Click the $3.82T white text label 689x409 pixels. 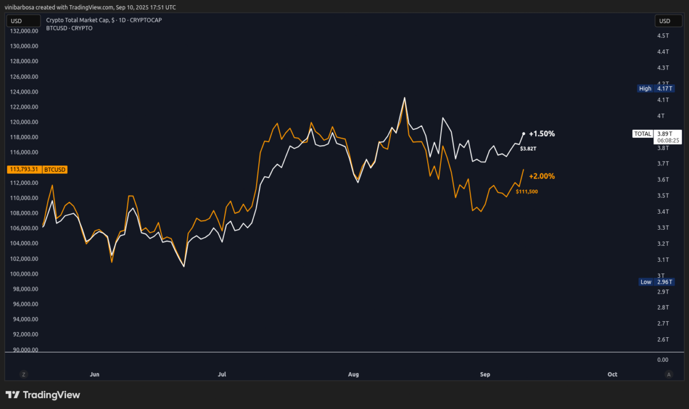click(528, 149)
